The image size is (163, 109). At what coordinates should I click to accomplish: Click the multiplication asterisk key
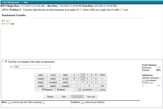point(83,82)
